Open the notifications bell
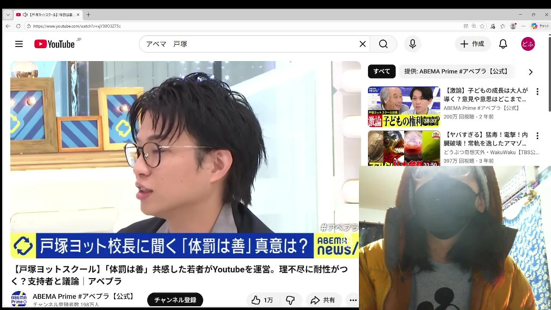The width and height of the screenshot is (551, 310). 503,44
